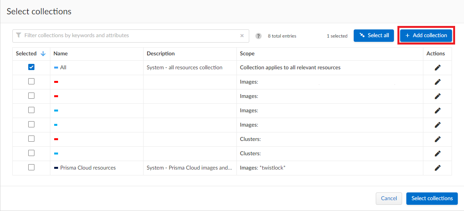Edit the last Clusters scope collection
The width and height of the screenshot is (464, 211).
coord(438,154)
